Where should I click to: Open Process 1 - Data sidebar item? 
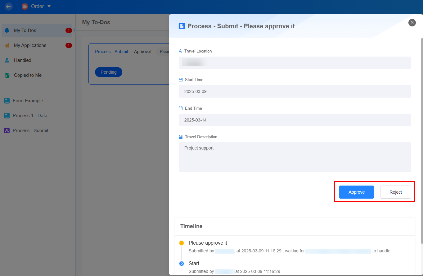point(37,116)
